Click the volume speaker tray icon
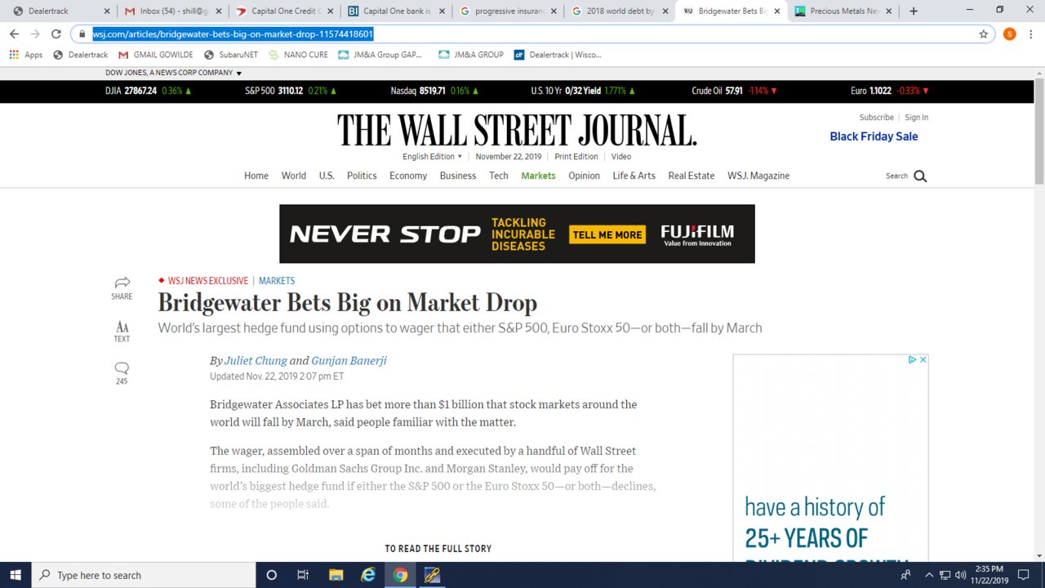Image resolution: width=1045 pixels, height=588 pixels. 960,575
